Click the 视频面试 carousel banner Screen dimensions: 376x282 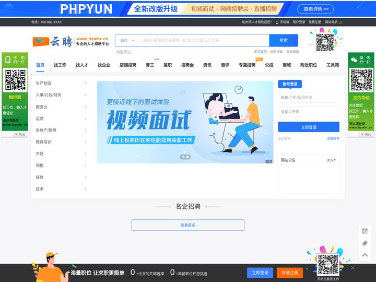click(185, 122)
